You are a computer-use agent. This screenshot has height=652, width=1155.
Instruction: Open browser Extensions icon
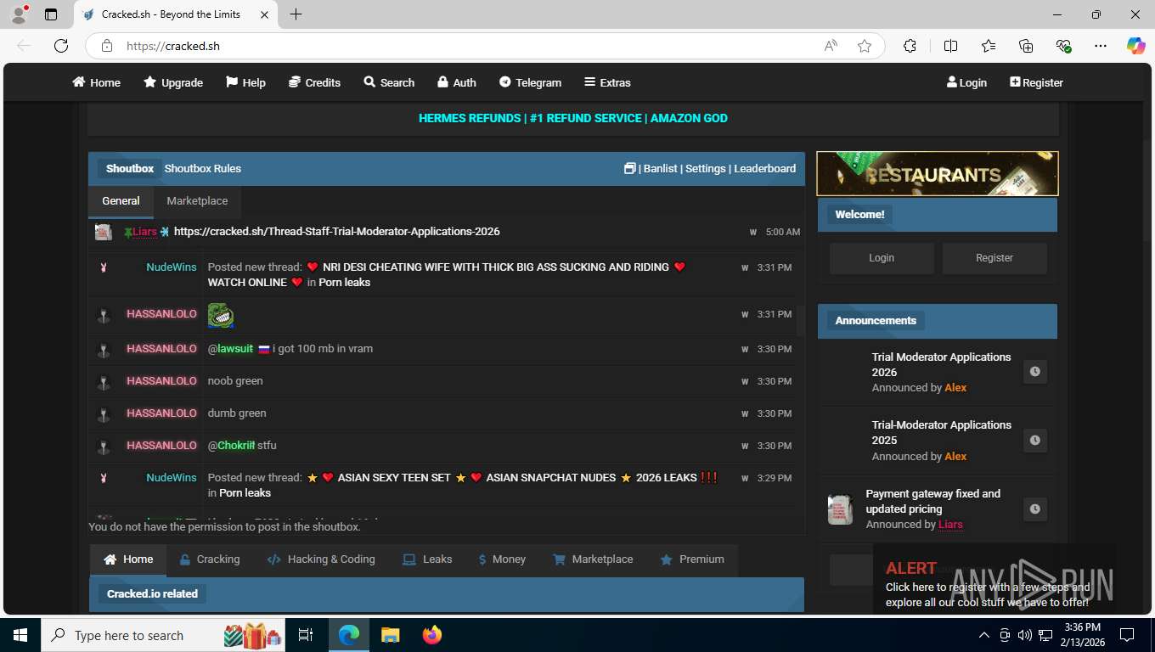pos(910,46)
